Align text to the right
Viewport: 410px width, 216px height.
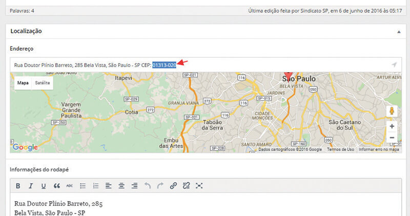pos(134,186)
